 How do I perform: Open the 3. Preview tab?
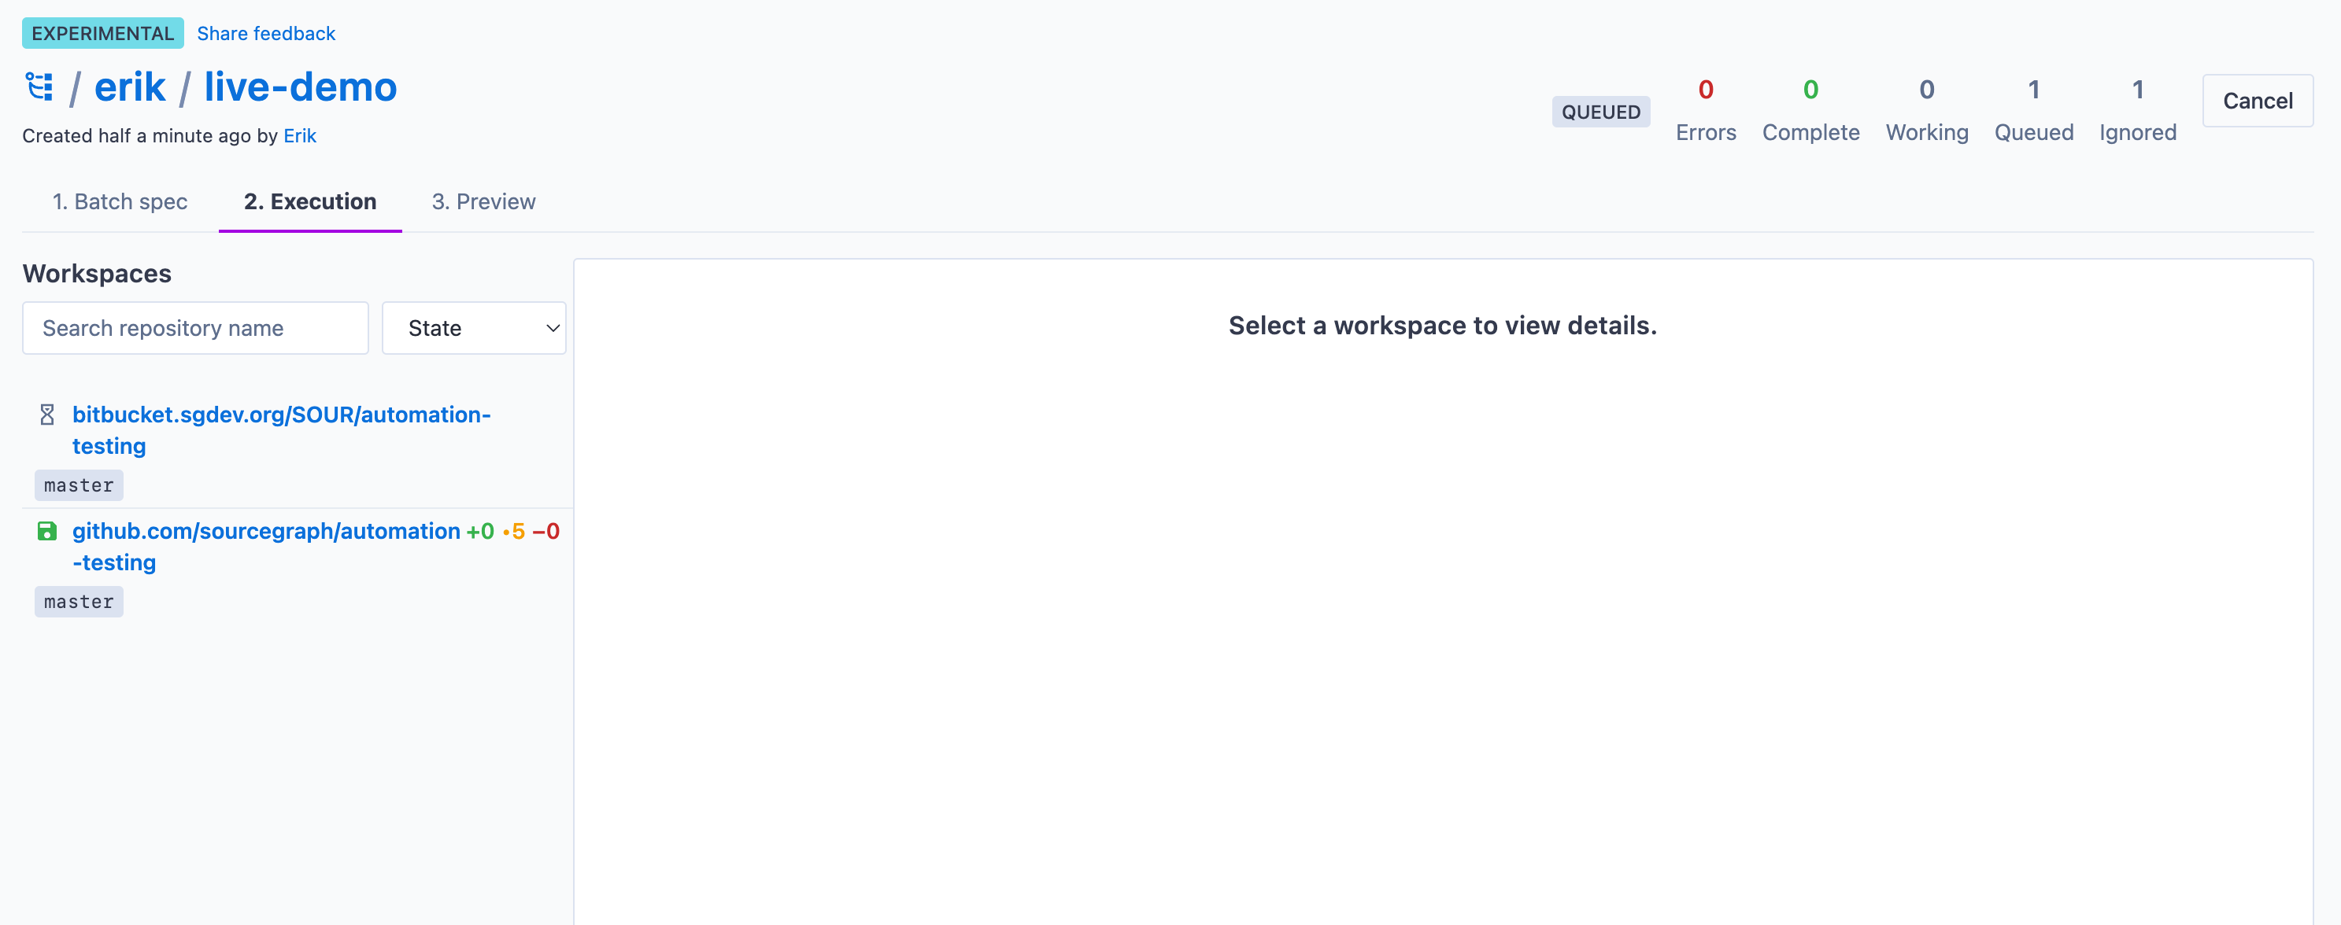pyautogui.click(x=483, y=201)
